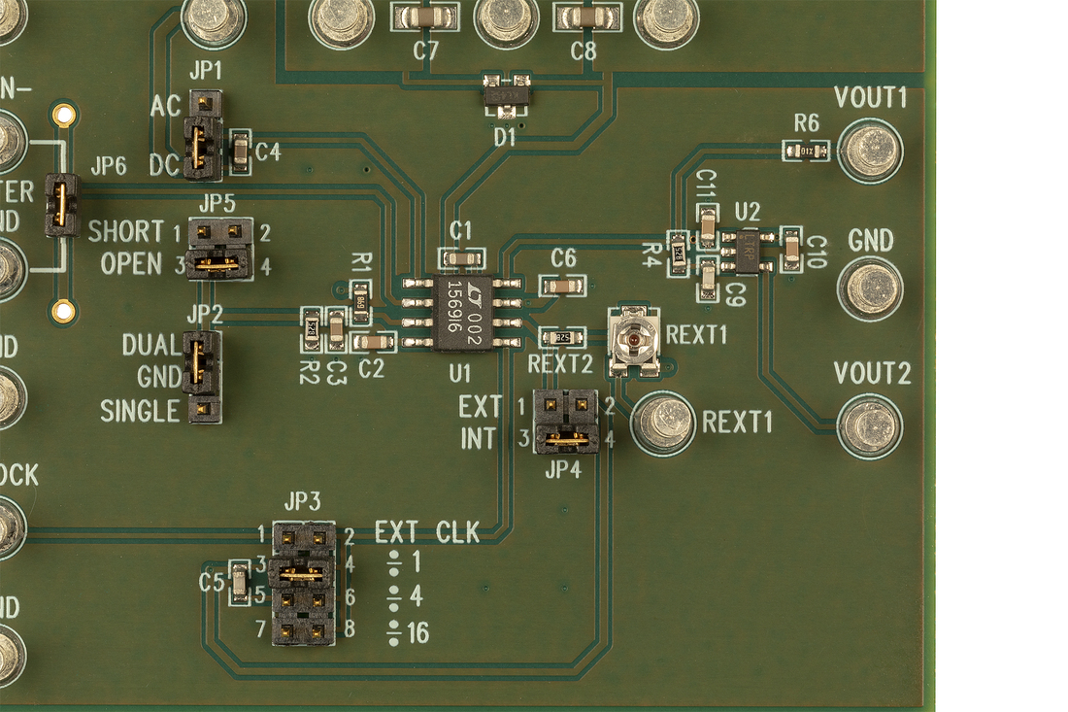Image resolution: width=1068 pixels, height=712 pixels.
Task: Click the REXT2 chip resistor
Action: pyautogui.click(x=562, y=337)
